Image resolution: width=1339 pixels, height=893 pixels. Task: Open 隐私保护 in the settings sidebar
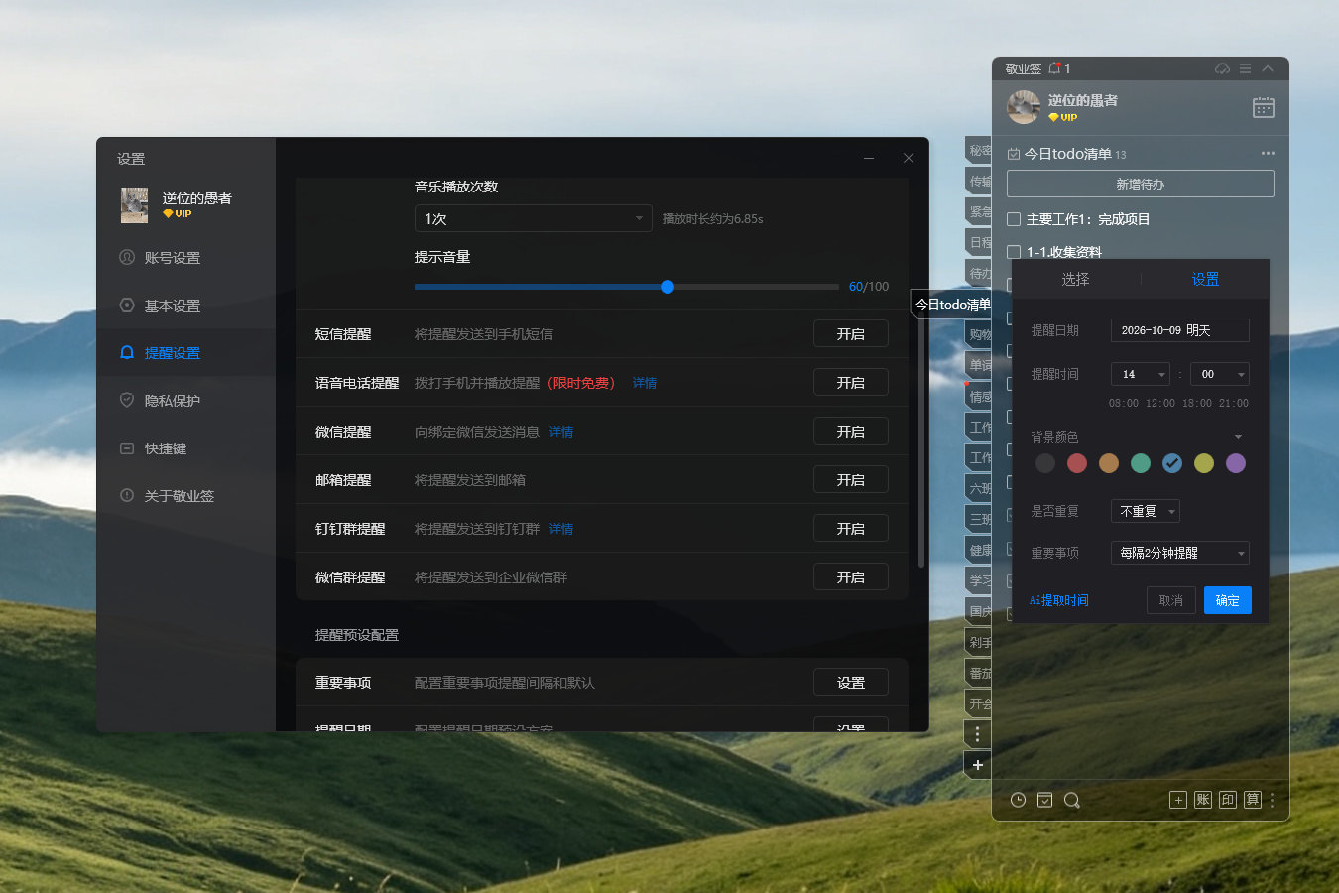173,401
